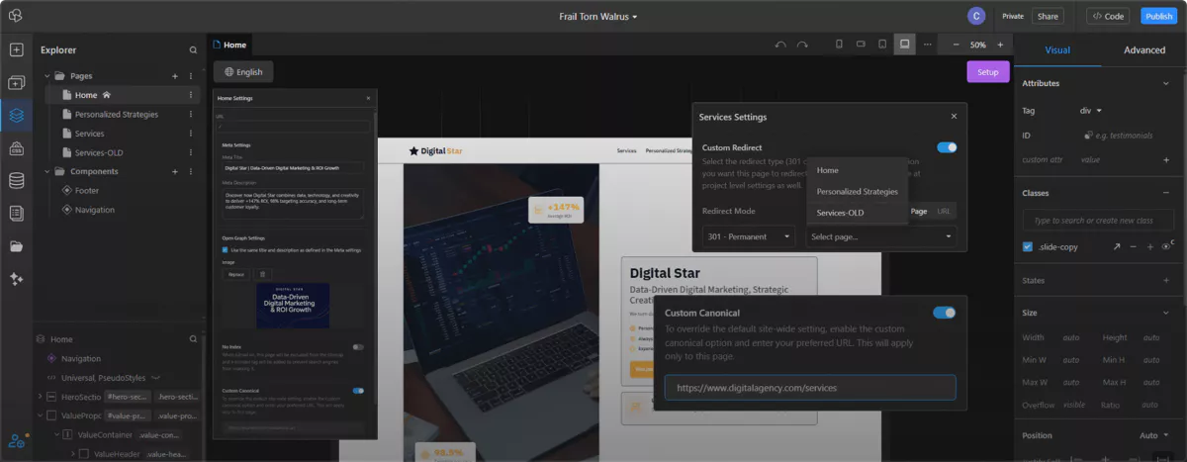1187x462 pixels.
Task: Open the Code view button
Action: click(x=1108, y=16)
